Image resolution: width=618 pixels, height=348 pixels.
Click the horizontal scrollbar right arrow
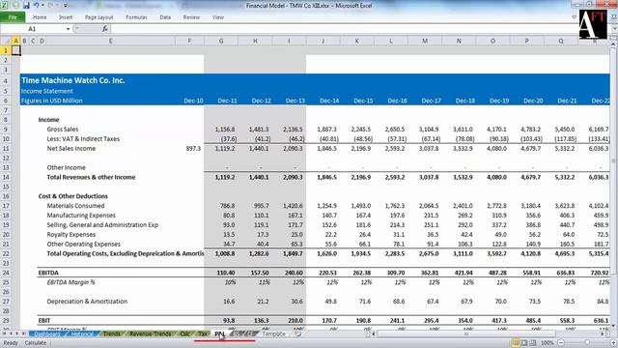click(603, 334)
